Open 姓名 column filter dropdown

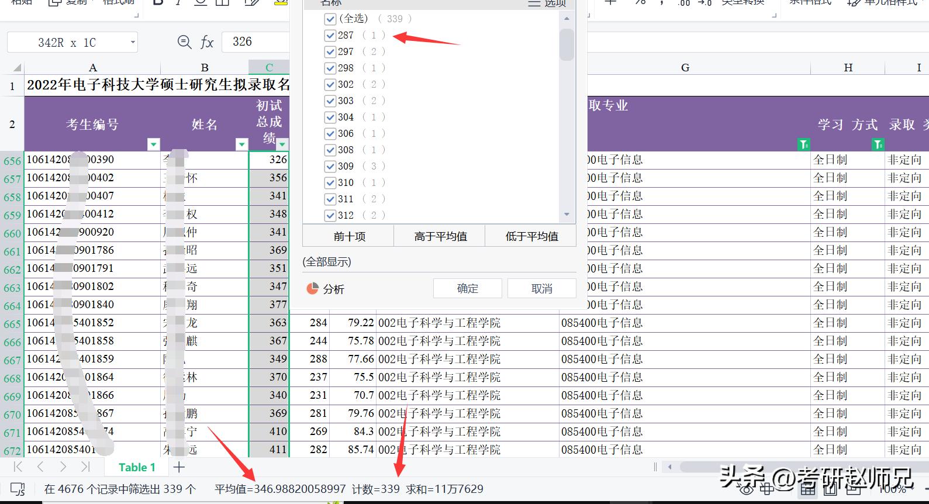(241, 144)
